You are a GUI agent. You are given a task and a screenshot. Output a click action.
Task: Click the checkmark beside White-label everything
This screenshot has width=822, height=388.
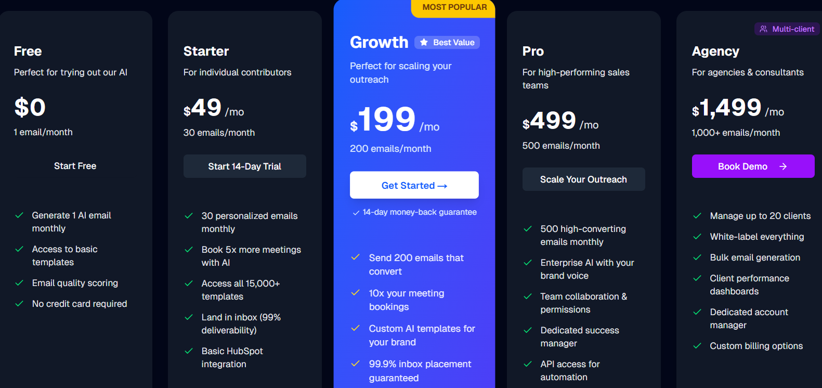click(x=697, y=236)
